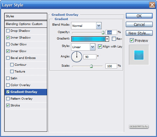Click the Style Linear combo box
The image size is (157, 137).
point(83,47)
